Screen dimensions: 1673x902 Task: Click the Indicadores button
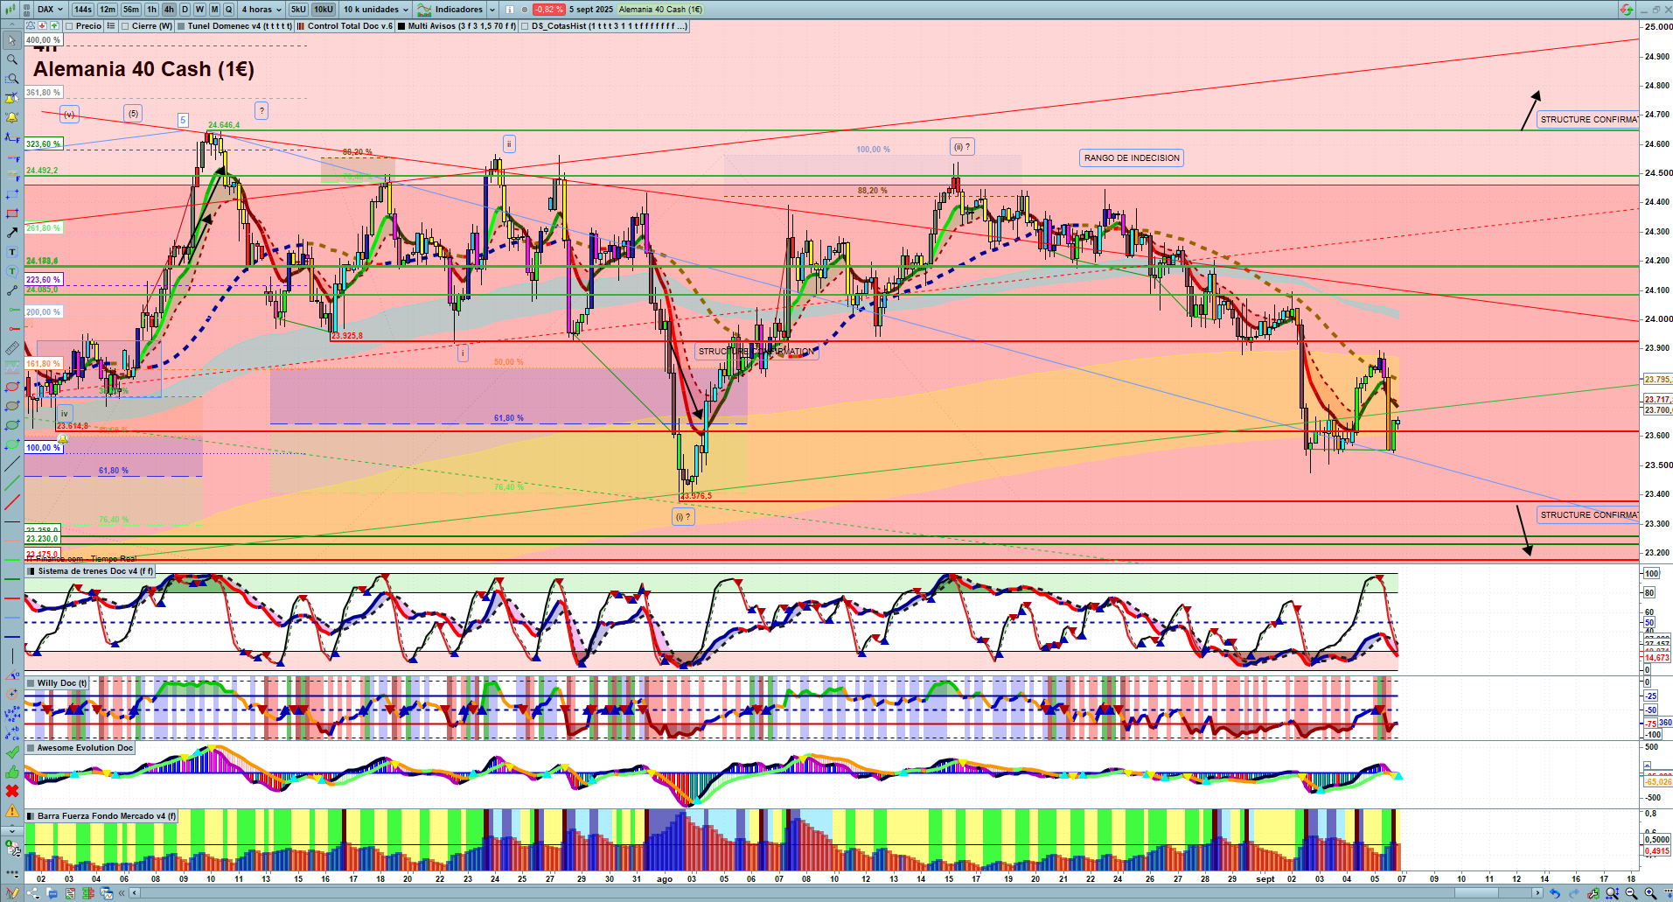pos(457,10)
